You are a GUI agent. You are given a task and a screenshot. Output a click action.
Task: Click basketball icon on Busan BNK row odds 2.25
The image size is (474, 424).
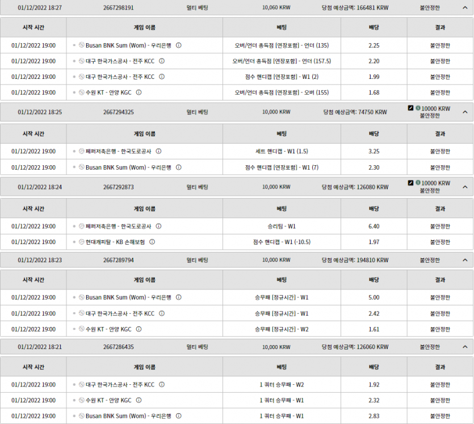[81, 45]
